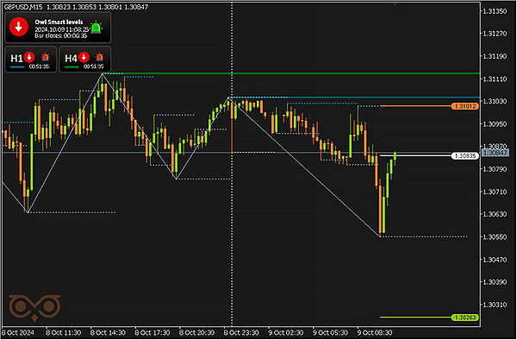Click the red down arrow beside H4
The width and height of the screenshot is (517, 340).
point(84,57)
